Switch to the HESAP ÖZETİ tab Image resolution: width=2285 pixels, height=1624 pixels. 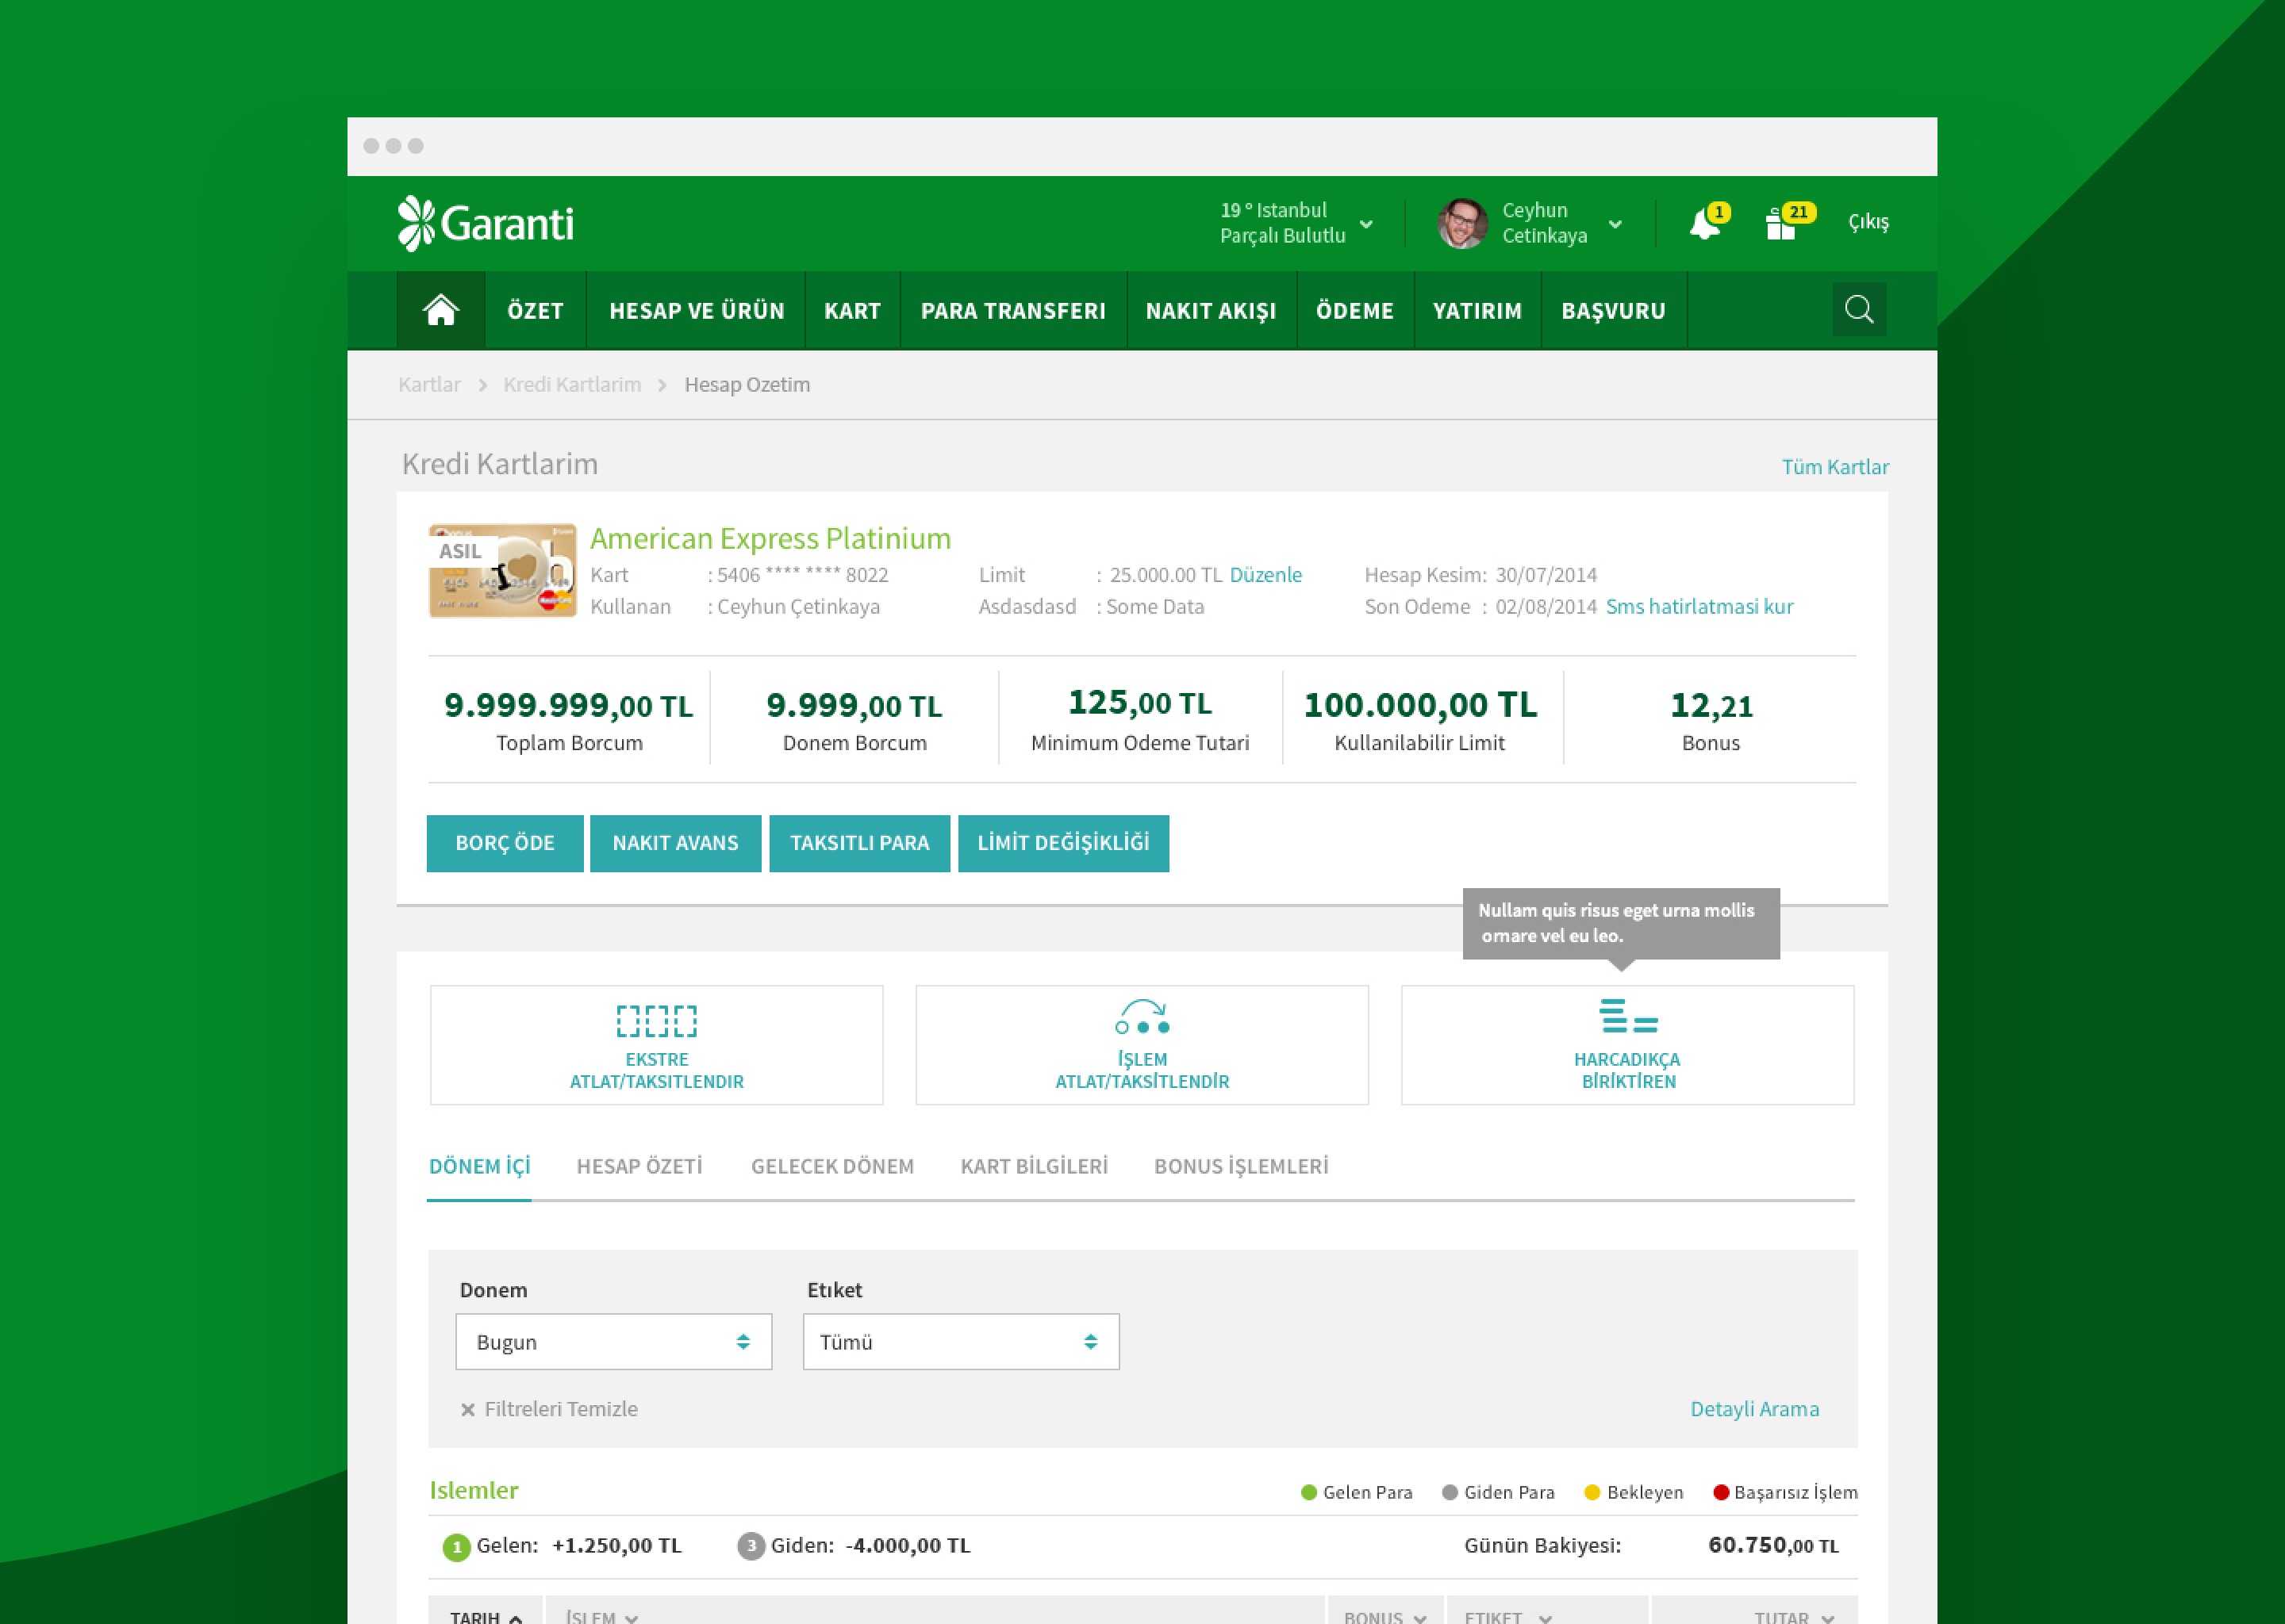[639, 1166]
